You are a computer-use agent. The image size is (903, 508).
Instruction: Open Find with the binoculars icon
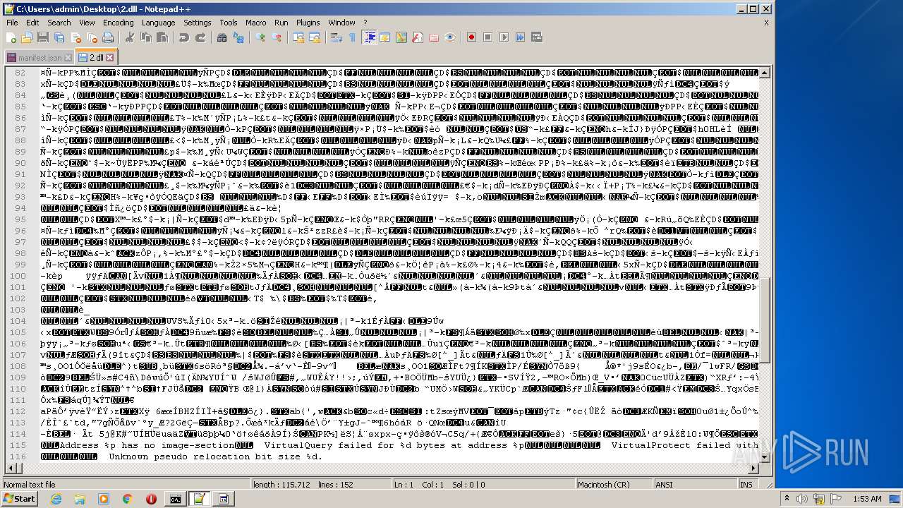tap(222, 37)
